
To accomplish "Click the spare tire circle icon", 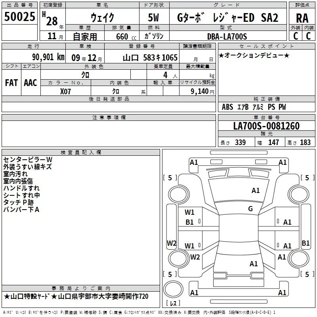I will pyautogui.click(x=173, y=289).
